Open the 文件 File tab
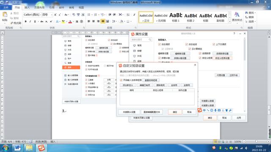Image resolution: width=271 pixels, height=152 pixels. pyautogui.click(x=6, y=8)
